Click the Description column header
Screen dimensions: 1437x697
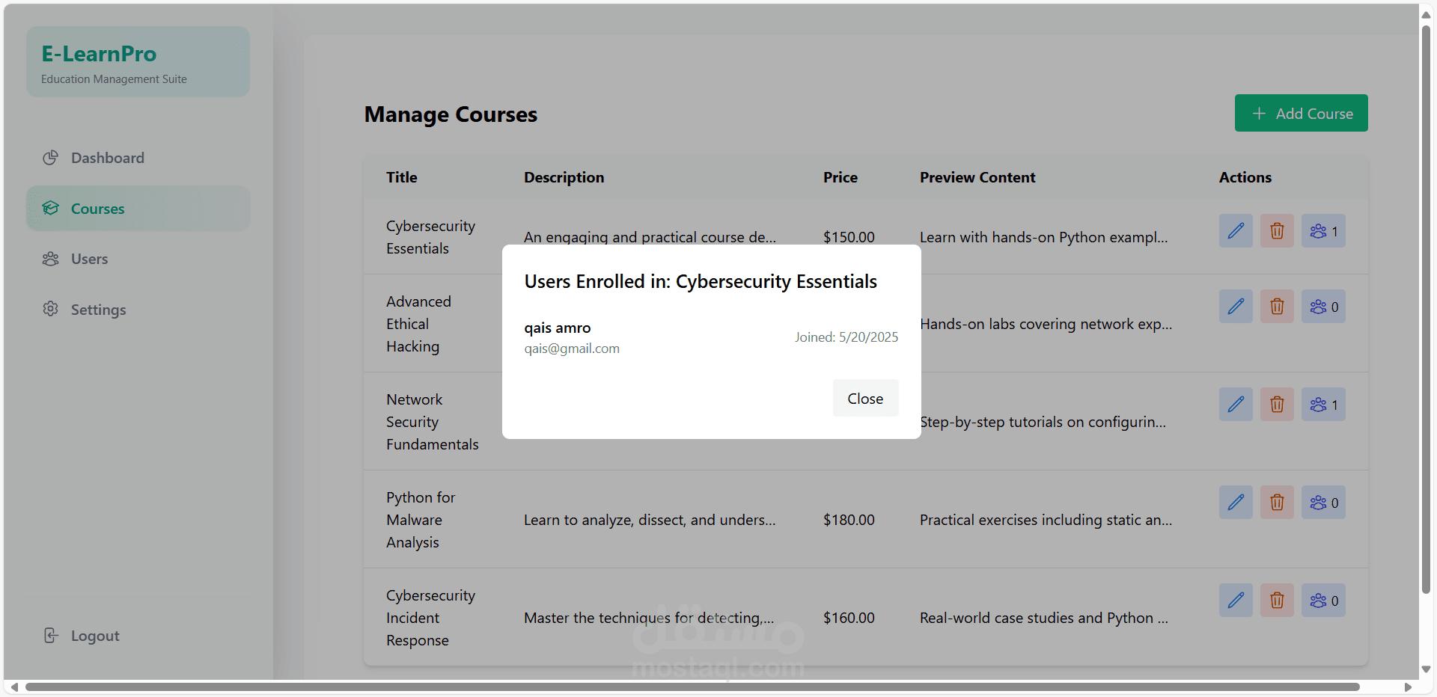(564, 177)
